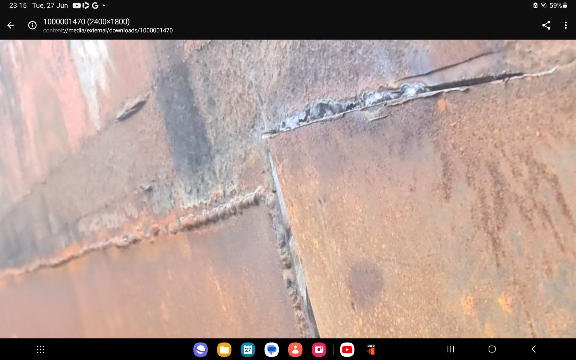Show recent apps with three-line button
The width and height of the screenshot is (576, 360).
tap(450, 349)
